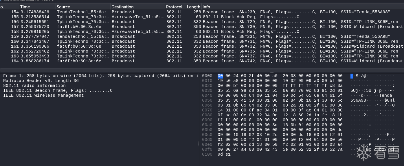Select the 802.11 radio information item

[x=34, y=86]
